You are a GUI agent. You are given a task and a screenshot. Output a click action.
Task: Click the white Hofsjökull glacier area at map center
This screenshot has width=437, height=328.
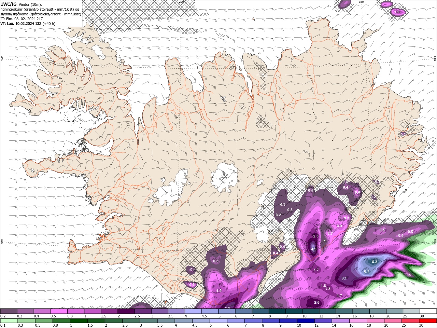[x=225, y=177]
